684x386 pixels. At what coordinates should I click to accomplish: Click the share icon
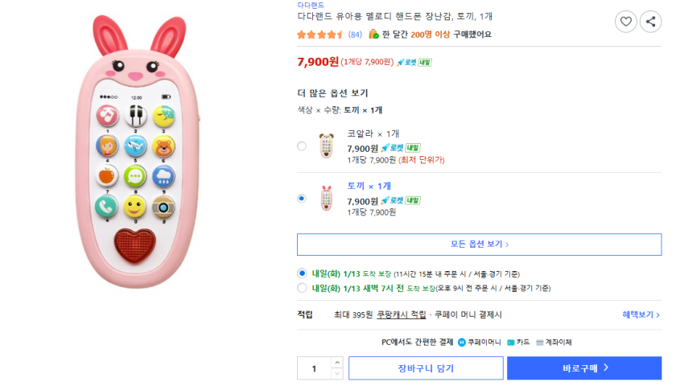click(650, 22)
